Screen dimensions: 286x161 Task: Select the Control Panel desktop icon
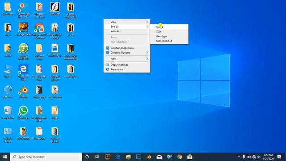pyautogui.click(x=8, y=135)
